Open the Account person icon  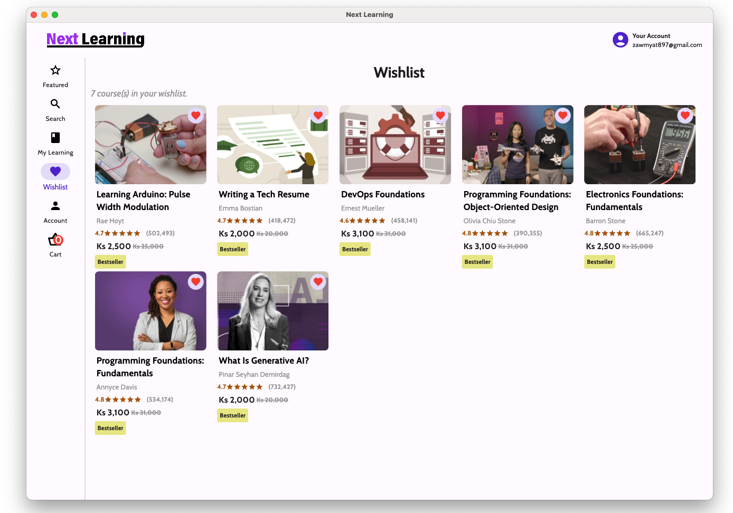pyautogui.click(x=55, y=206)
